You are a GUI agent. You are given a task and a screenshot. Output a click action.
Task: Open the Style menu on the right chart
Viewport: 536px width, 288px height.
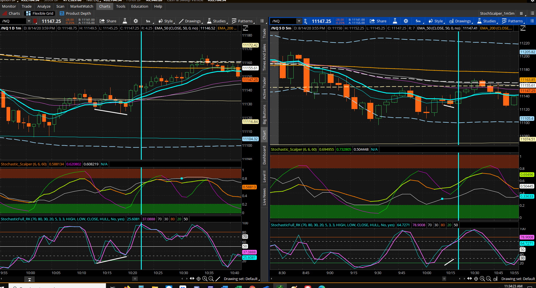coord(436,21)
